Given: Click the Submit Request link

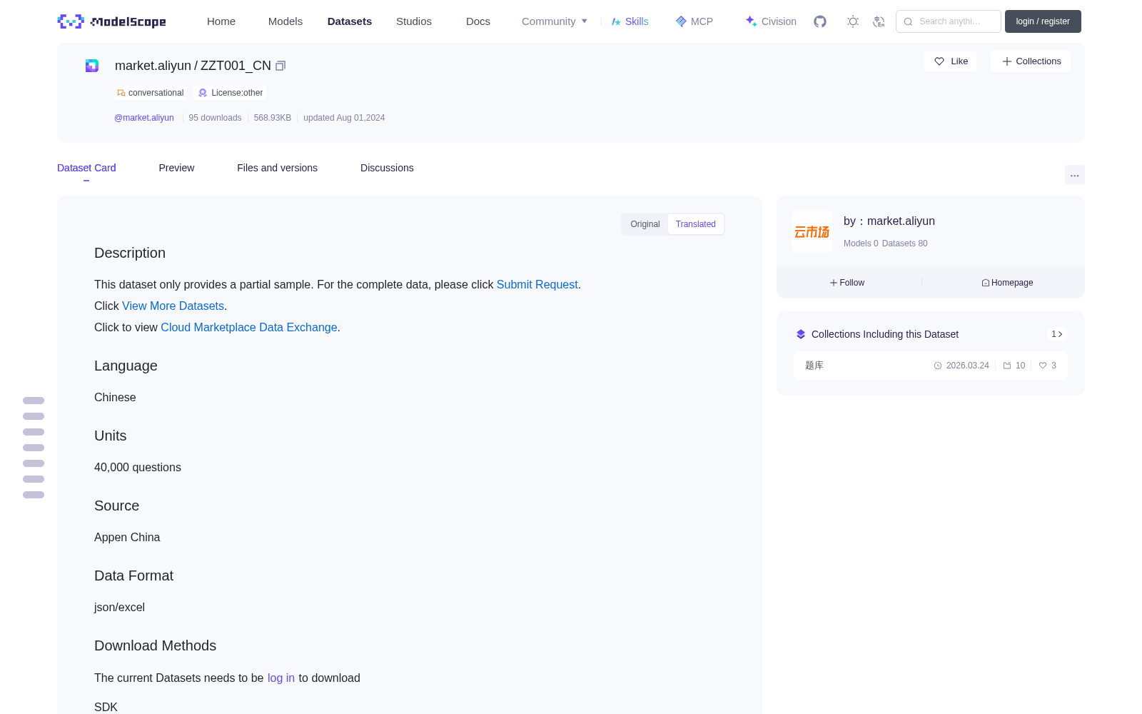Looking at the screenshot, I should click(x=537, y=284).
